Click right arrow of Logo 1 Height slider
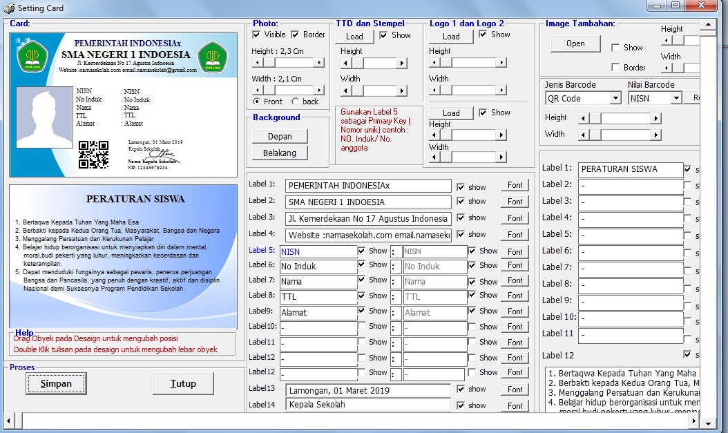This screenshot has height=433, width=728. coord(501,62)
